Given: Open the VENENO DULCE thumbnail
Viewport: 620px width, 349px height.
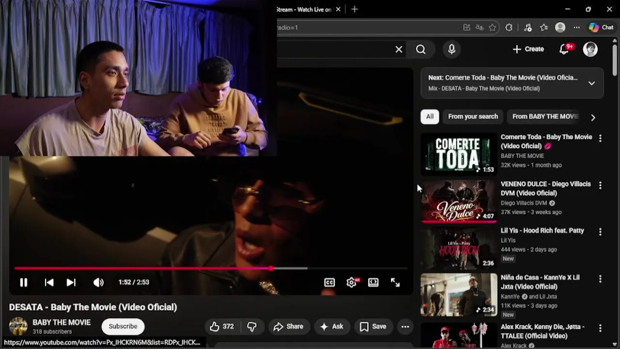Looking at the screenshot, I should coord(459,201).
